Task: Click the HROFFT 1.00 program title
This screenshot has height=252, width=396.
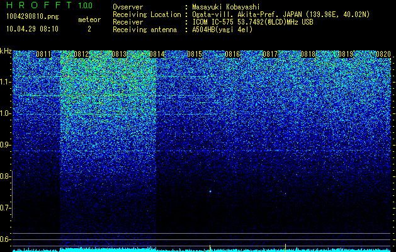Action: click(x=50, y=5)
